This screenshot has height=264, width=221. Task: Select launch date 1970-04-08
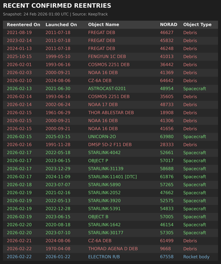coord(58,249)
